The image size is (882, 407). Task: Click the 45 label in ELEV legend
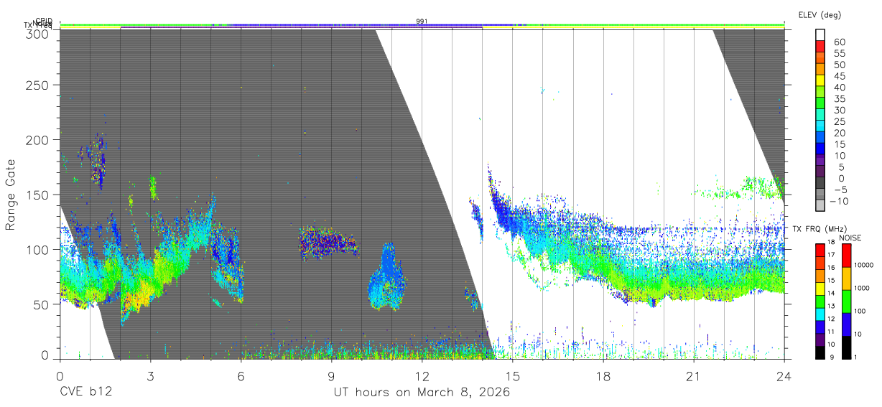pyautogui.click(x=840, y=76)
